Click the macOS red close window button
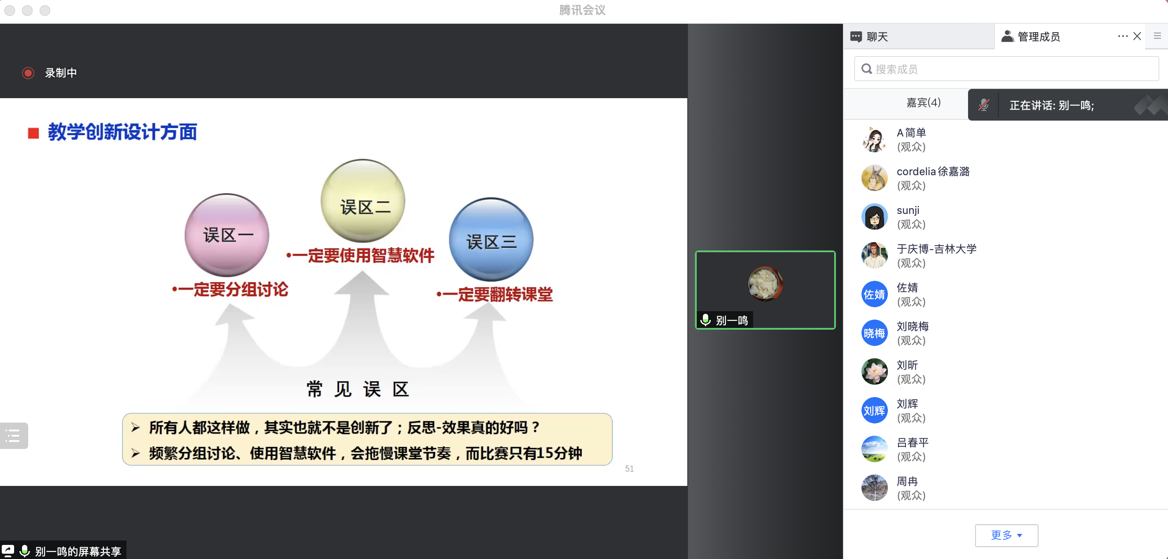This screenshot has width=1168, height=559. [x=10, y=10]
